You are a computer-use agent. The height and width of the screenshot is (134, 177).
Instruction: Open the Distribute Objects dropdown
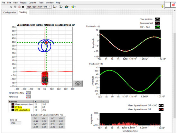pos(61,7)
